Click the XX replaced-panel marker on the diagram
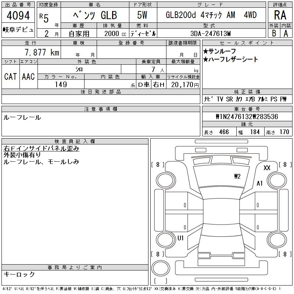Image resolution: width=294 pixels, height=294 pixels. point(267,168)
